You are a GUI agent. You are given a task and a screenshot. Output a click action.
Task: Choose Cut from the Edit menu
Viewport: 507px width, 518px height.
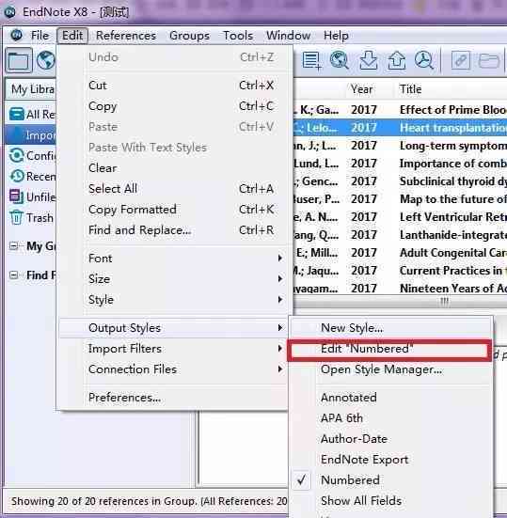pos(175,86)
